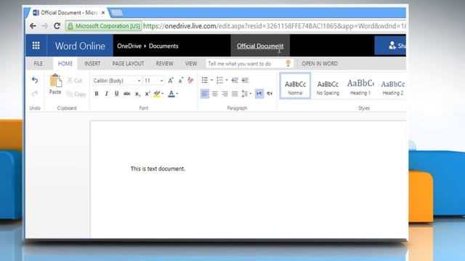Open line spacing options
Image resolution: width=465 pixels, height=261 pixels.
click(246, 94)
